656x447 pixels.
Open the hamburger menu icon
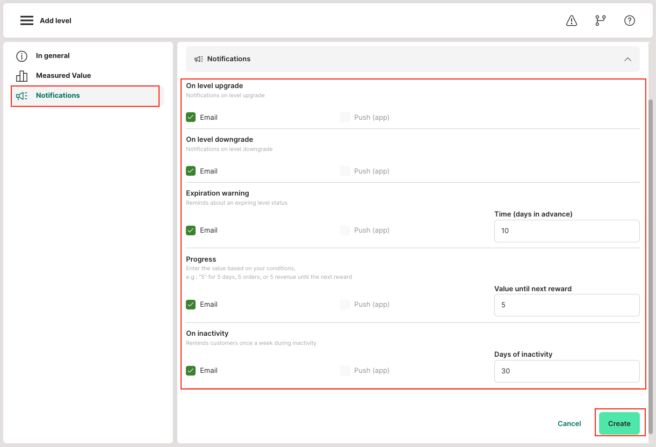[x=27, y=20]
